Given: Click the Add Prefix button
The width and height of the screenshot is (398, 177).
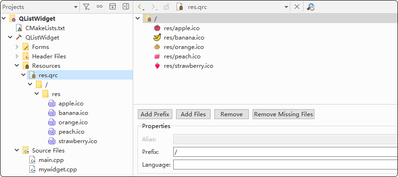Looking at the screenshot, I should (x=155, y=114).
